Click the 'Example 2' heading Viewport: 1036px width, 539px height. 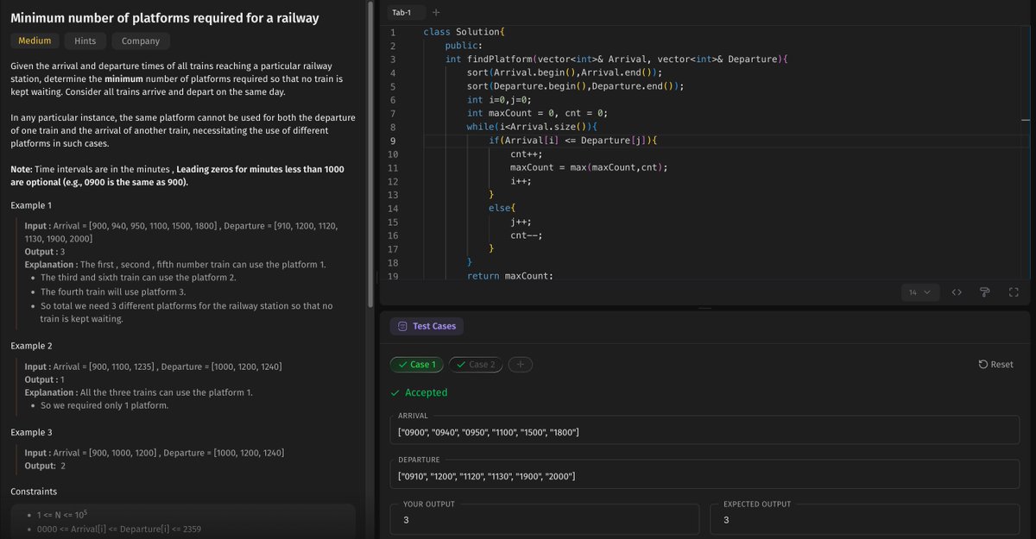31,345
